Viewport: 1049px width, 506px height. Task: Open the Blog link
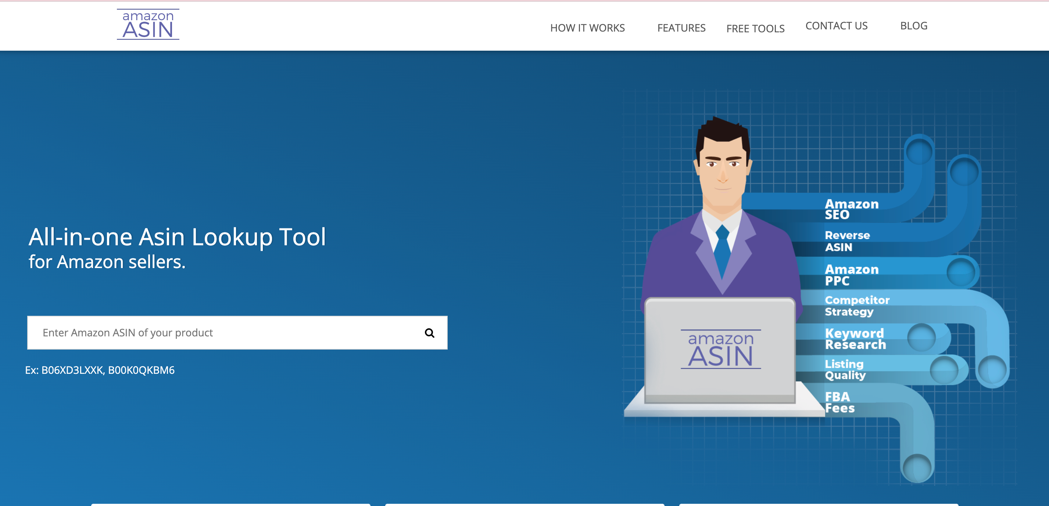[913, 26]
